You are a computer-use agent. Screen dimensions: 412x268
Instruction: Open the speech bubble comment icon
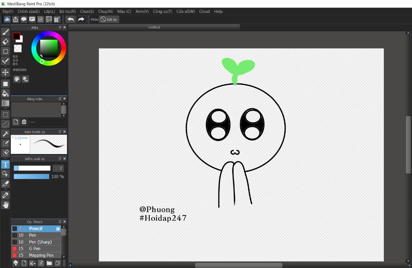coord(24,19)
